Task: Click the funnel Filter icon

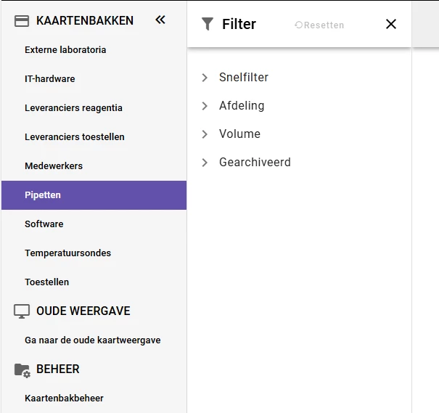Action: click(x=208, y=24)
